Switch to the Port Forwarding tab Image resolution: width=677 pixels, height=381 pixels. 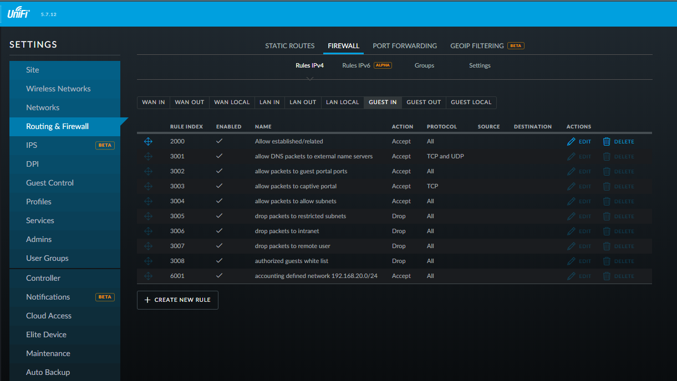tap(405, 46)
